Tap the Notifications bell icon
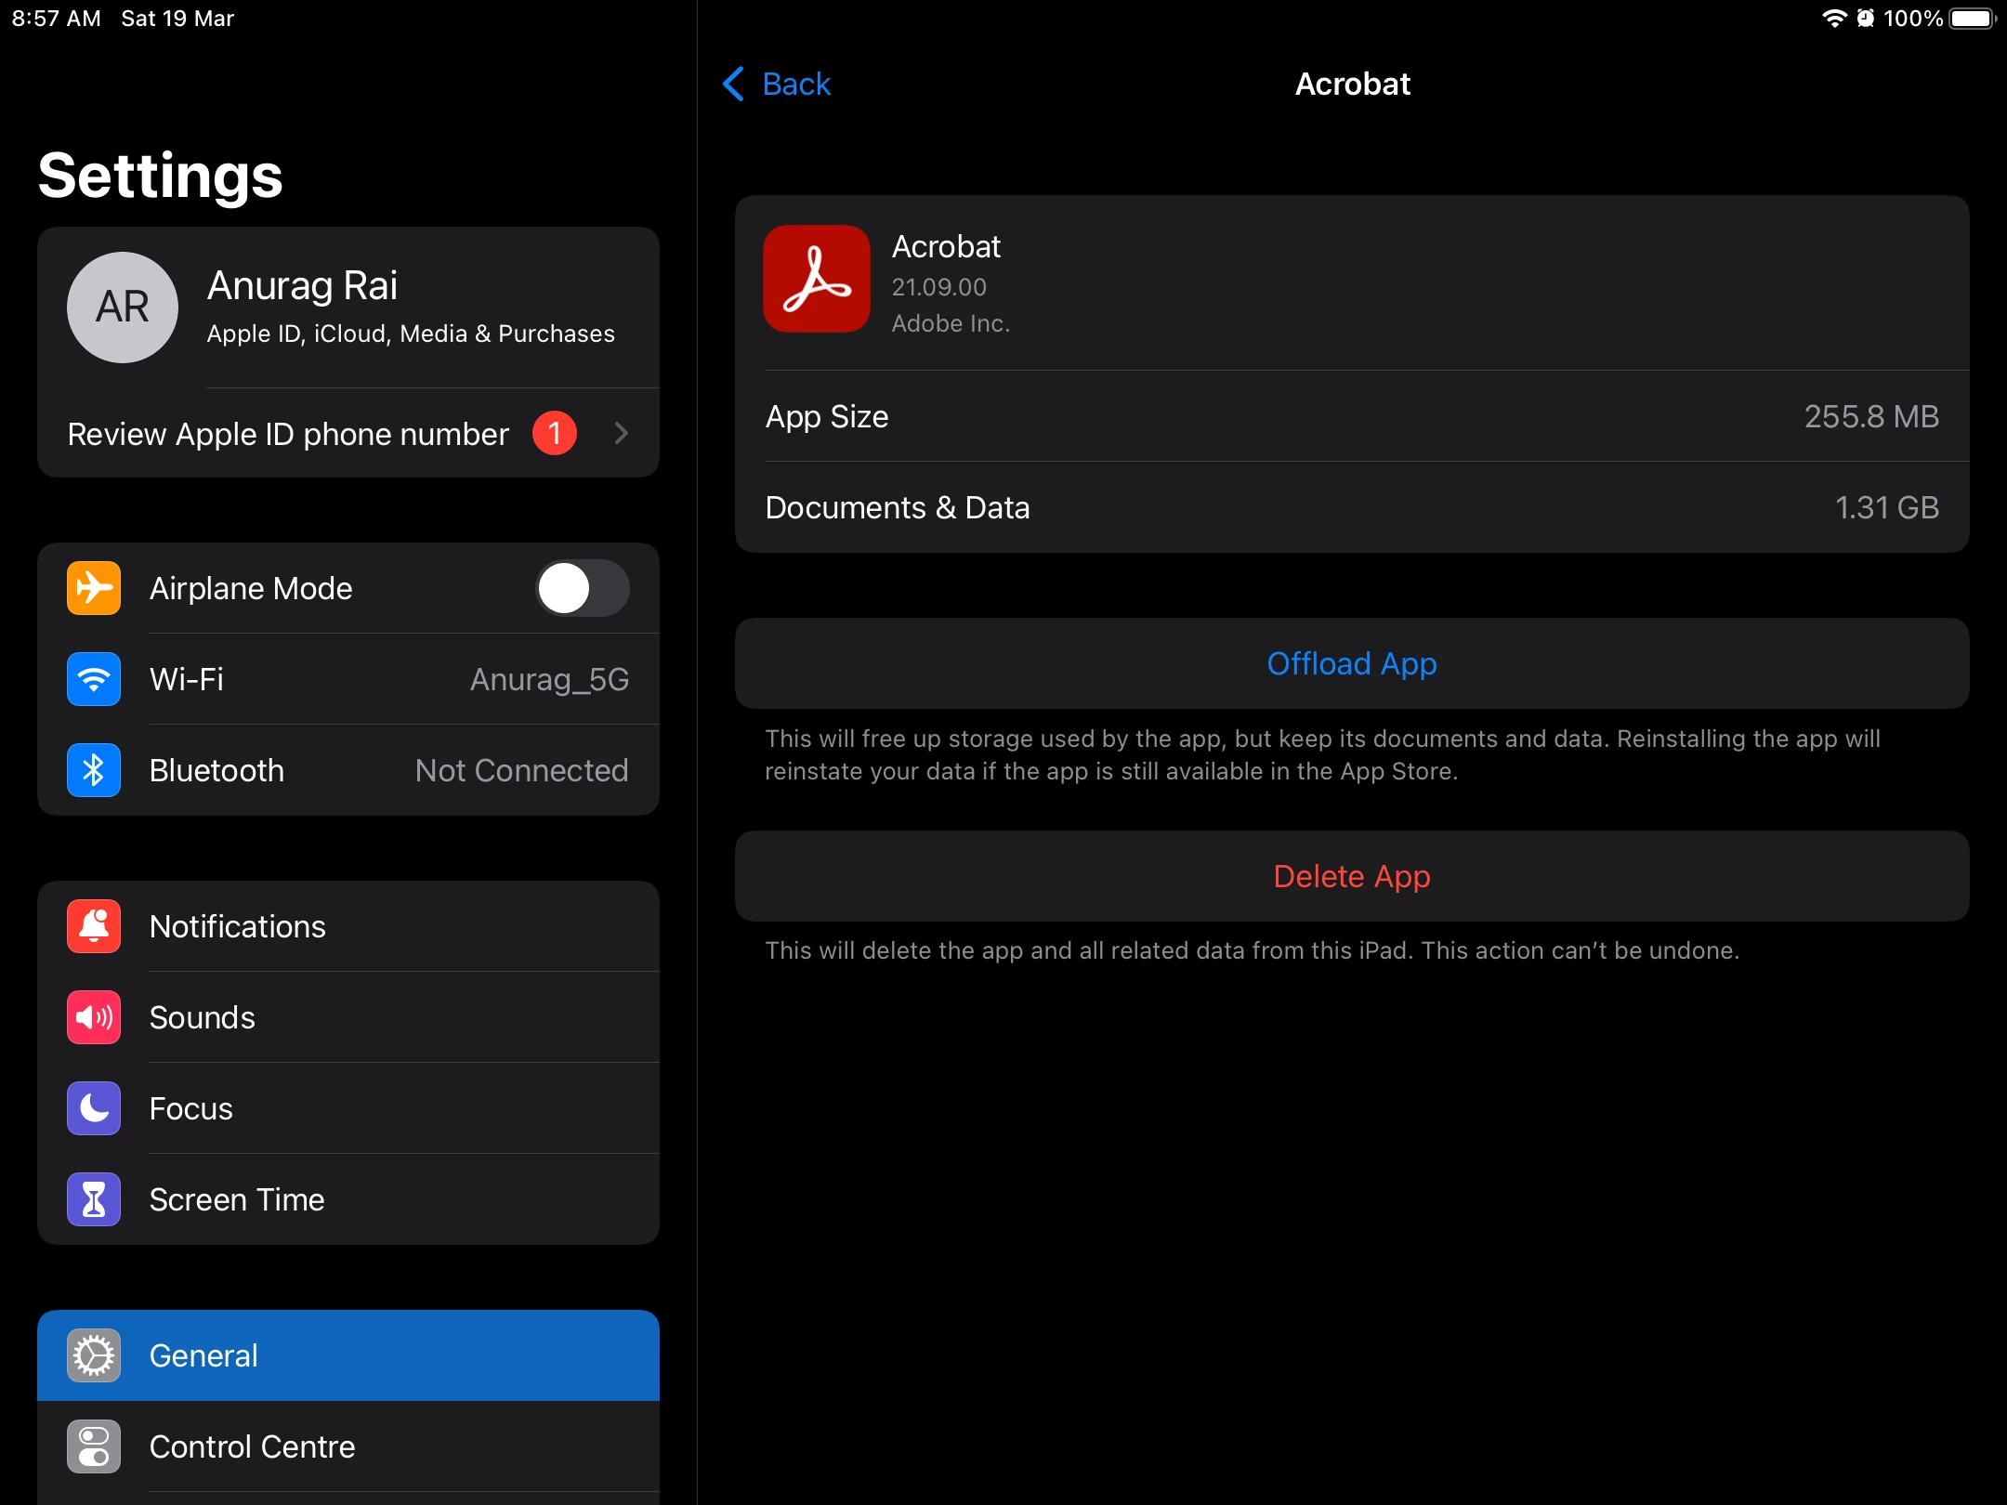 coord(94,926)
